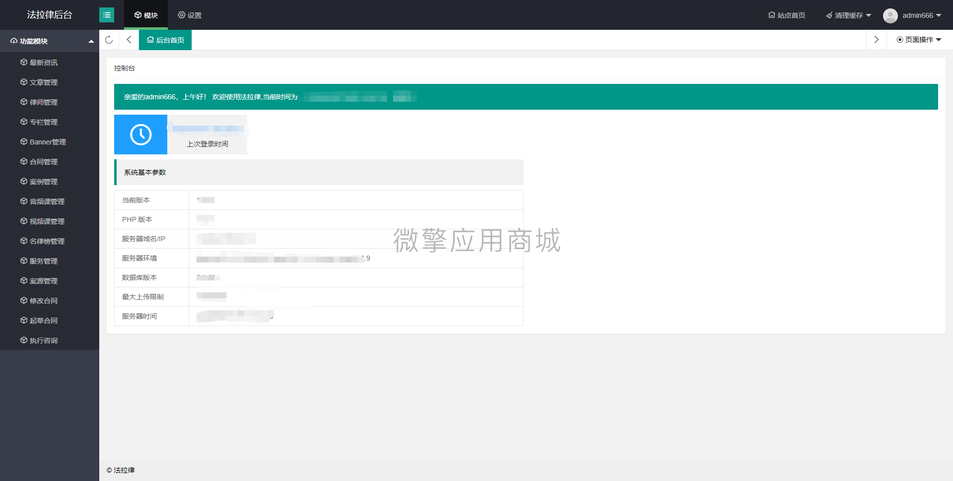Screen dimensions: 953x481
Task: Click the green welcome message banner
Action: click(526, 97)
